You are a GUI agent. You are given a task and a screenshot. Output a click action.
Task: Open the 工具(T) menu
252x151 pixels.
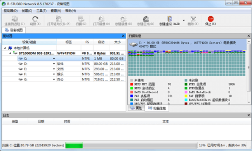(41, 11)
